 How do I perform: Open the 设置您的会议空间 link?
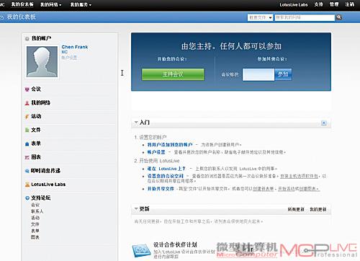[166, 176]
